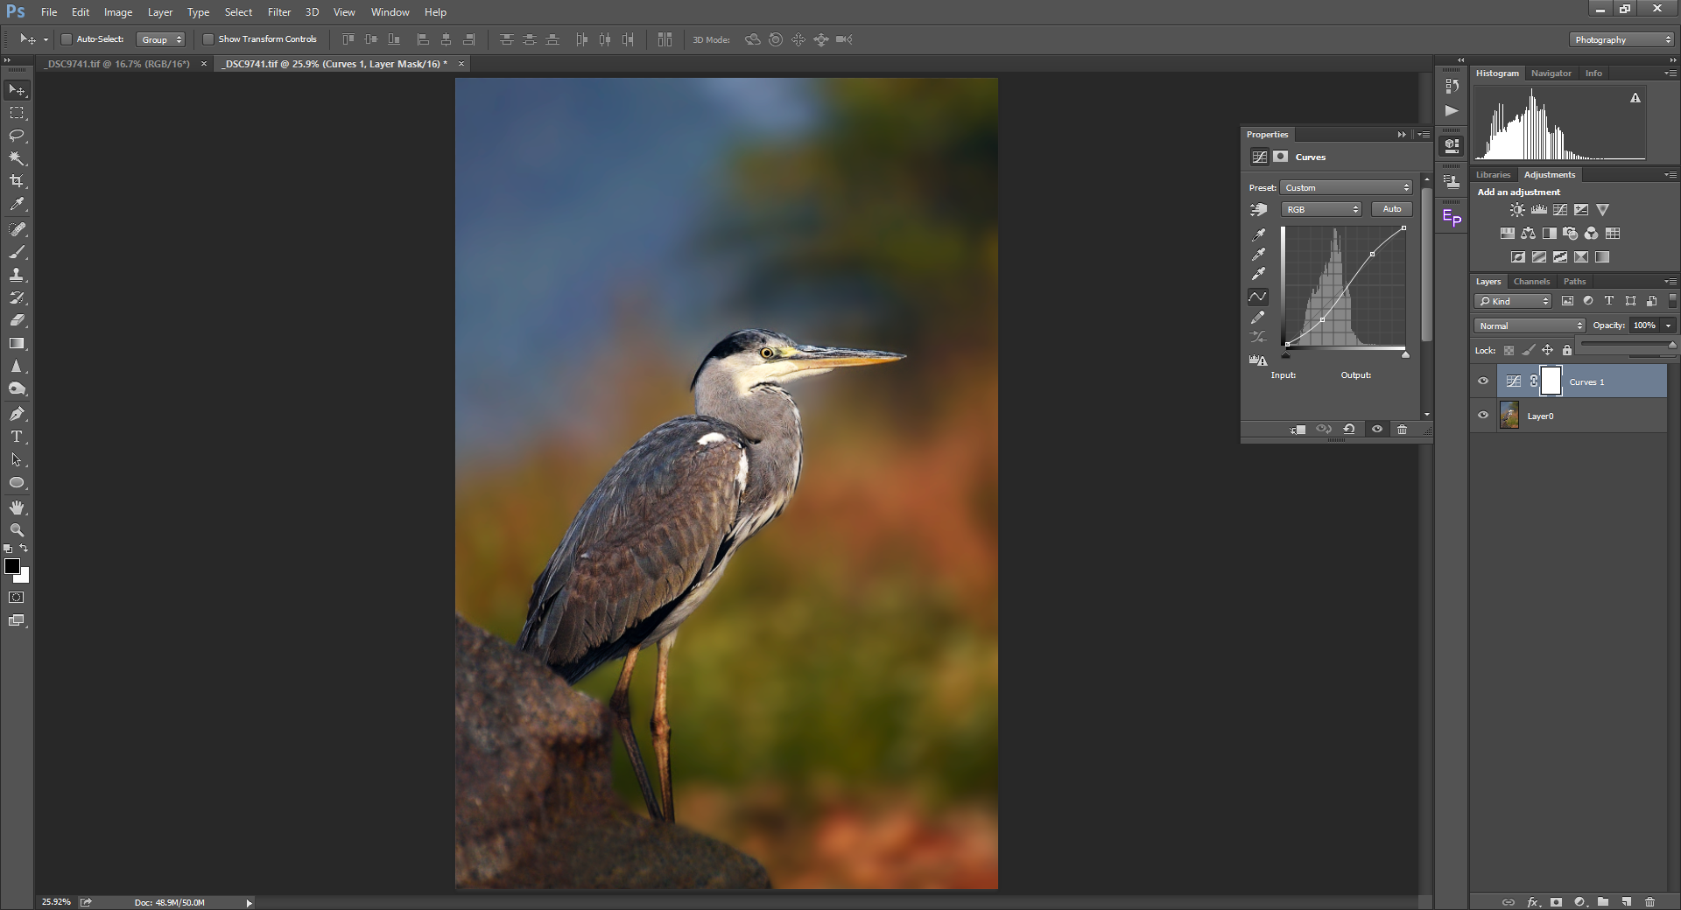The height and width of the screenshot is (910, 1681).
Task: Open the Filter menu
Action: pyautogui.click(x=279, y=12)
